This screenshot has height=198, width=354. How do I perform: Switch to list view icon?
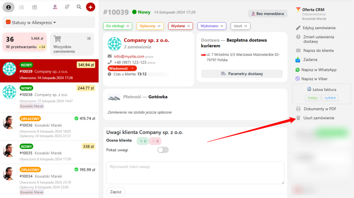point(22,7)
